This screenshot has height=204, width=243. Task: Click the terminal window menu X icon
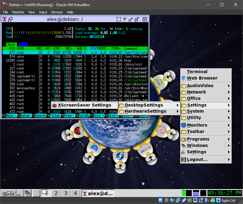(5, 19)
